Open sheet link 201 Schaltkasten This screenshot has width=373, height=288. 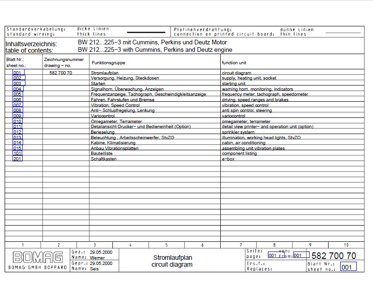click(18, 159)
